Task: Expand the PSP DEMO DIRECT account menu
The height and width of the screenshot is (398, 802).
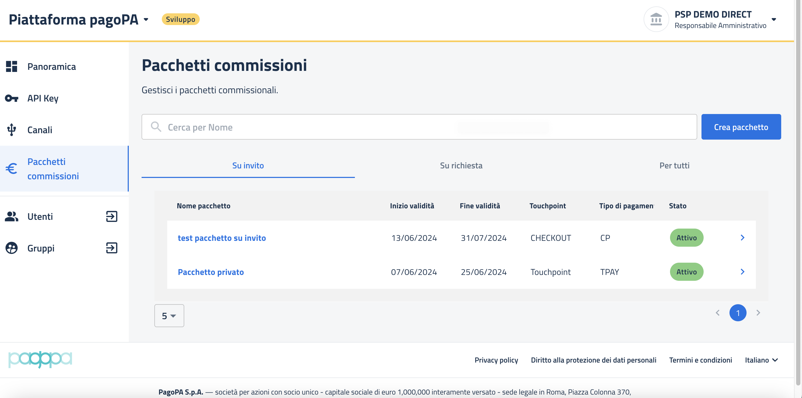Action: pos(774,20)
